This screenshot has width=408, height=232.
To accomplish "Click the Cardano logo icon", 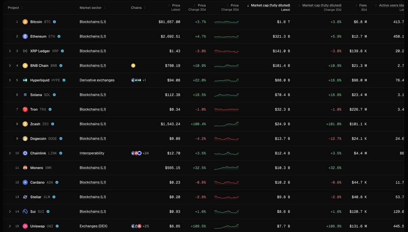I will pyautogui.click(x=25, y=182).
